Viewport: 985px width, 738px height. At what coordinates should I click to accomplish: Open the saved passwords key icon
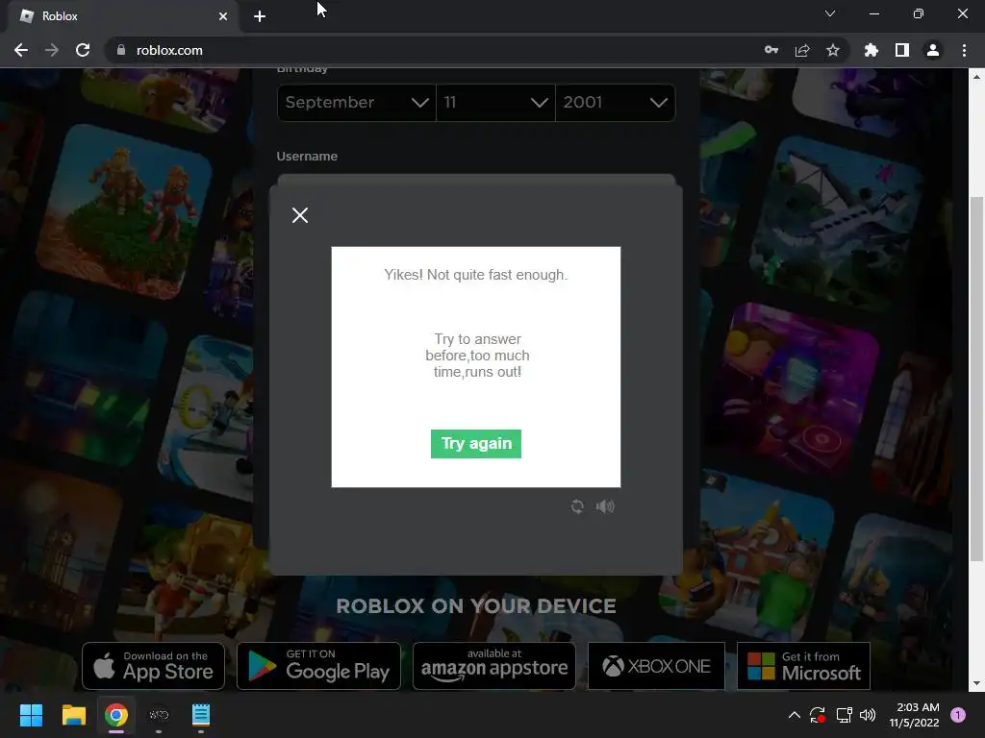pos(771,50)
